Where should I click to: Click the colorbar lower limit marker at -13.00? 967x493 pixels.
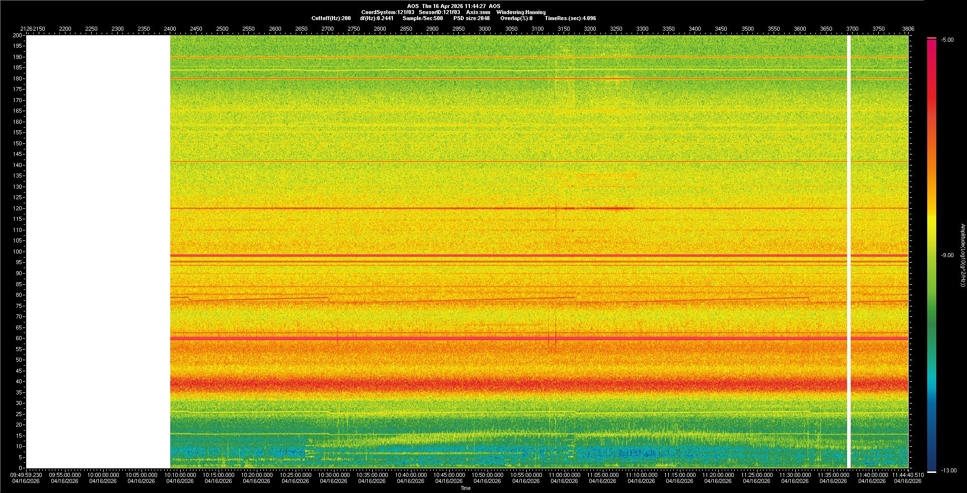tap(931, 471)
